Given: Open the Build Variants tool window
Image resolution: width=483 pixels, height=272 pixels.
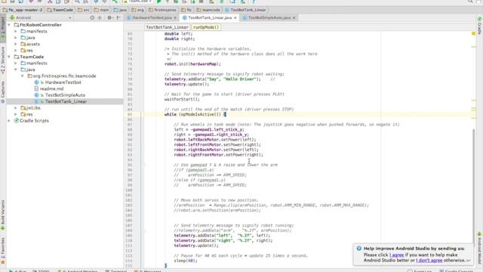Looking at the screenshot, I should pyautogui.click(x=3, y=215).
